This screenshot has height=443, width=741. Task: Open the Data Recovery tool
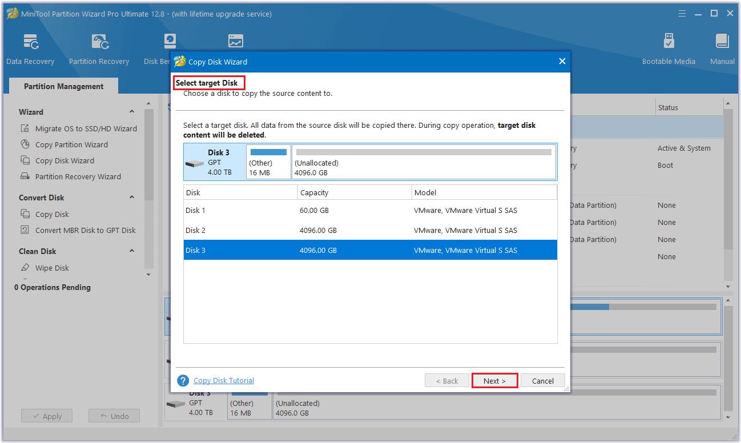pyautogui.click(x=30, y=49)
